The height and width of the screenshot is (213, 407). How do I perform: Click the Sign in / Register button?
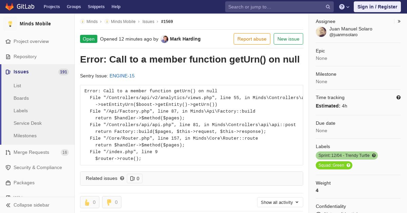tap(377, 7)
